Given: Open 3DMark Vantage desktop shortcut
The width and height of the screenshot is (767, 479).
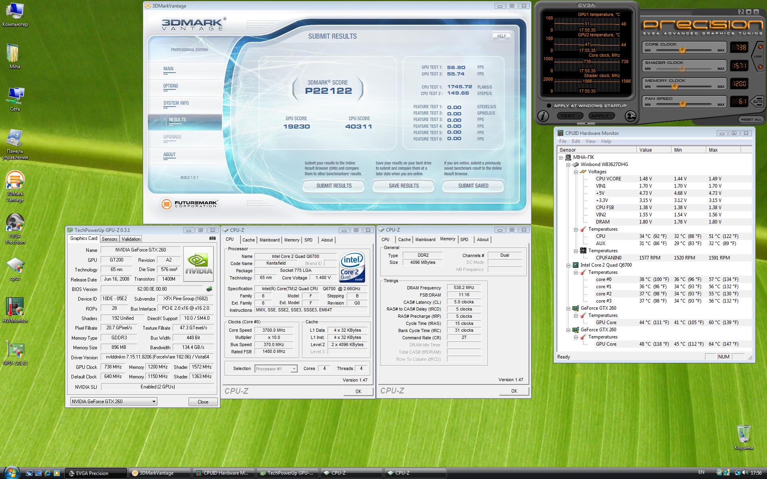Looking at the screenshot, I should pos(15,186).
